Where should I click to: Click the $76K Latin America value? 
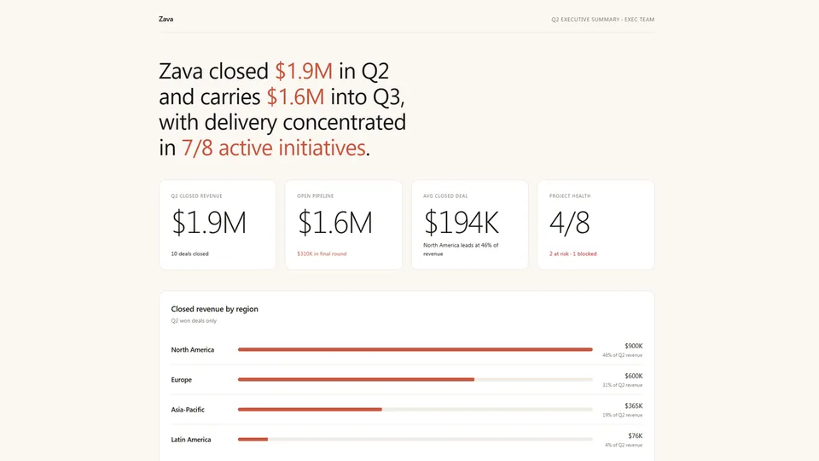pos(635,435)
